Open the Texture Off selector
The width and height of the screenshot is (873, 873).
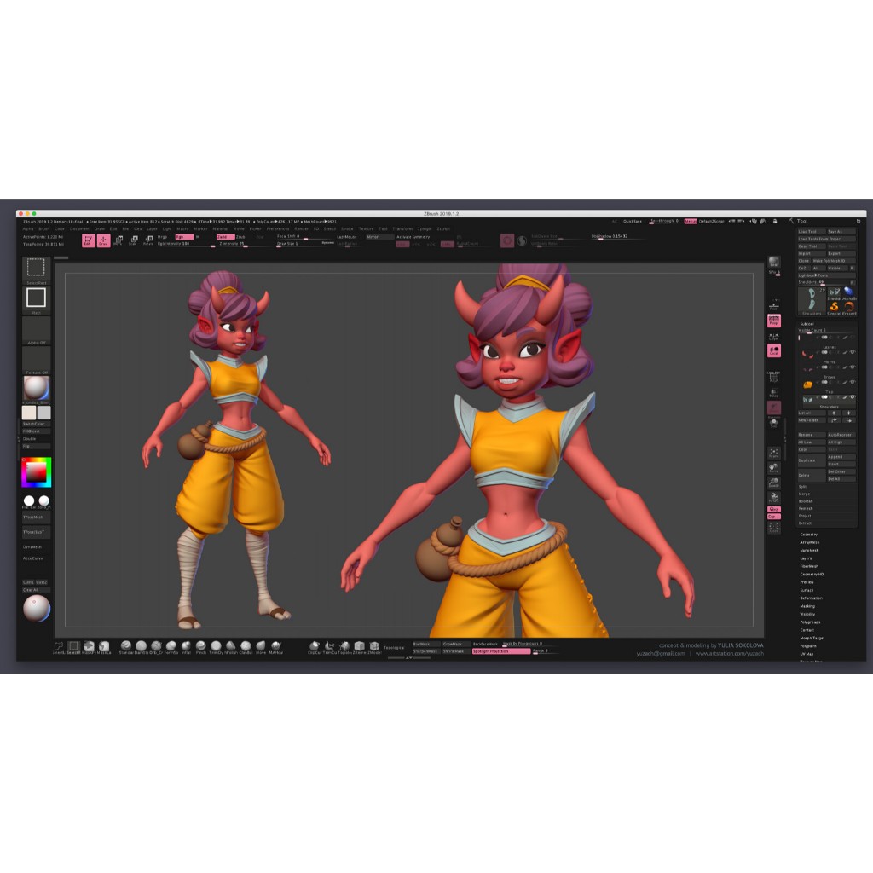click(36, 361)
